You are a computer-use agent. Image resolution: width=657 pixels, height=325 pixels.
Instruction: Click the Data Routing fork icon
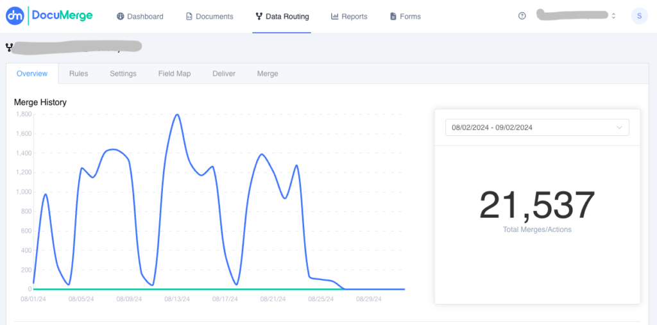click(x=259, y=16)
